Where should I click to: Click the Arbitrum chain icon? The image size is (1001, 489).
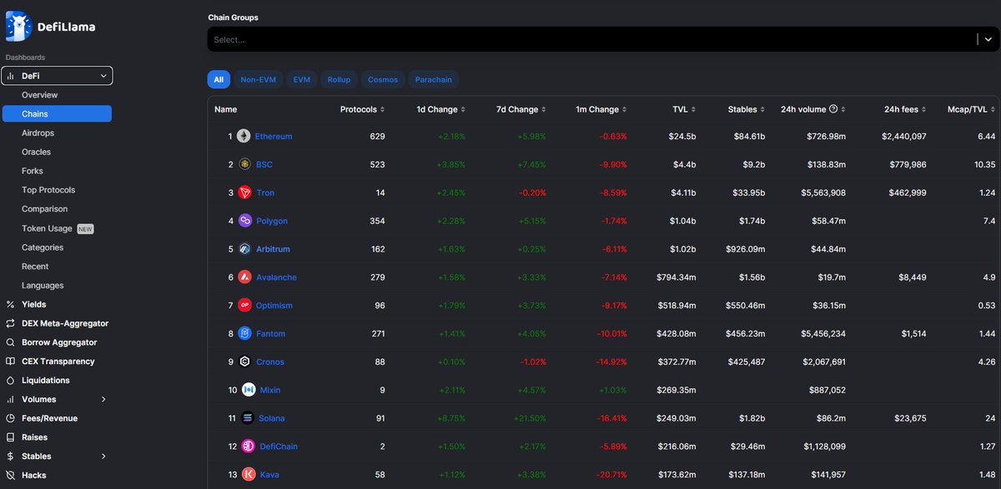[245, 249]
